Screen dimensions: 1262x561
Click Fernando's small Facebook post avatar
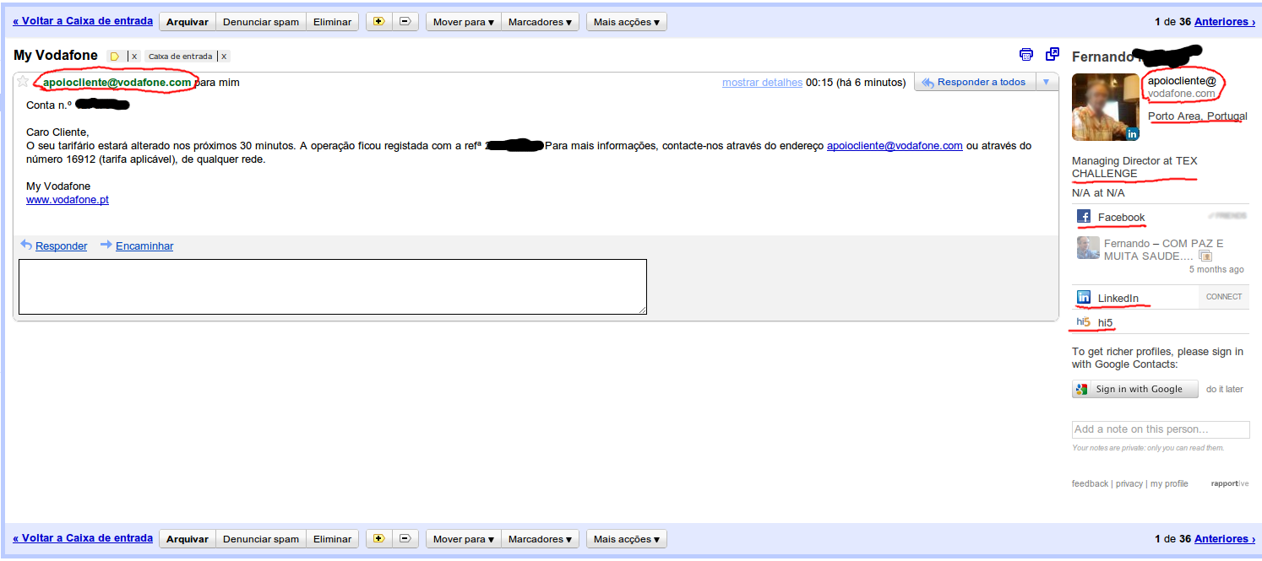click(x=1088, y=248)
